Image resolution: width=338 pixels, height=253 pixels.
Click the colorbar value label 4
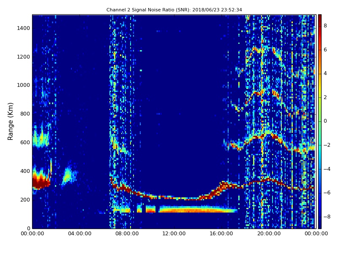(325, 73)
